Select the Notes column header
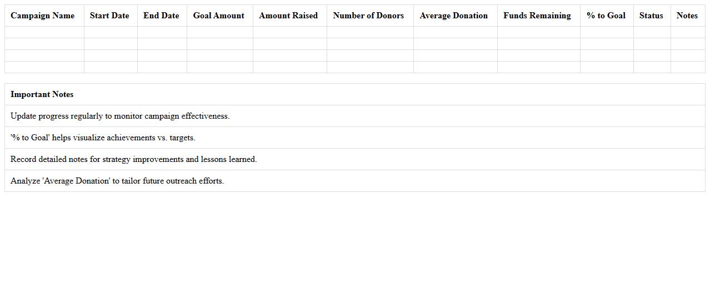 pyautogui.click(x=687, y=16)
